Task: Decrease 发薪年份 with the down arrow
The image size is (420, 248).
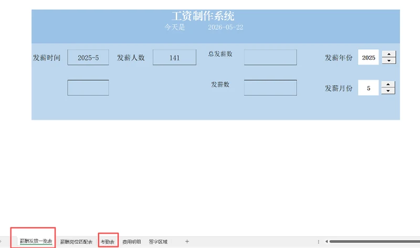Action: click(388, 60)
